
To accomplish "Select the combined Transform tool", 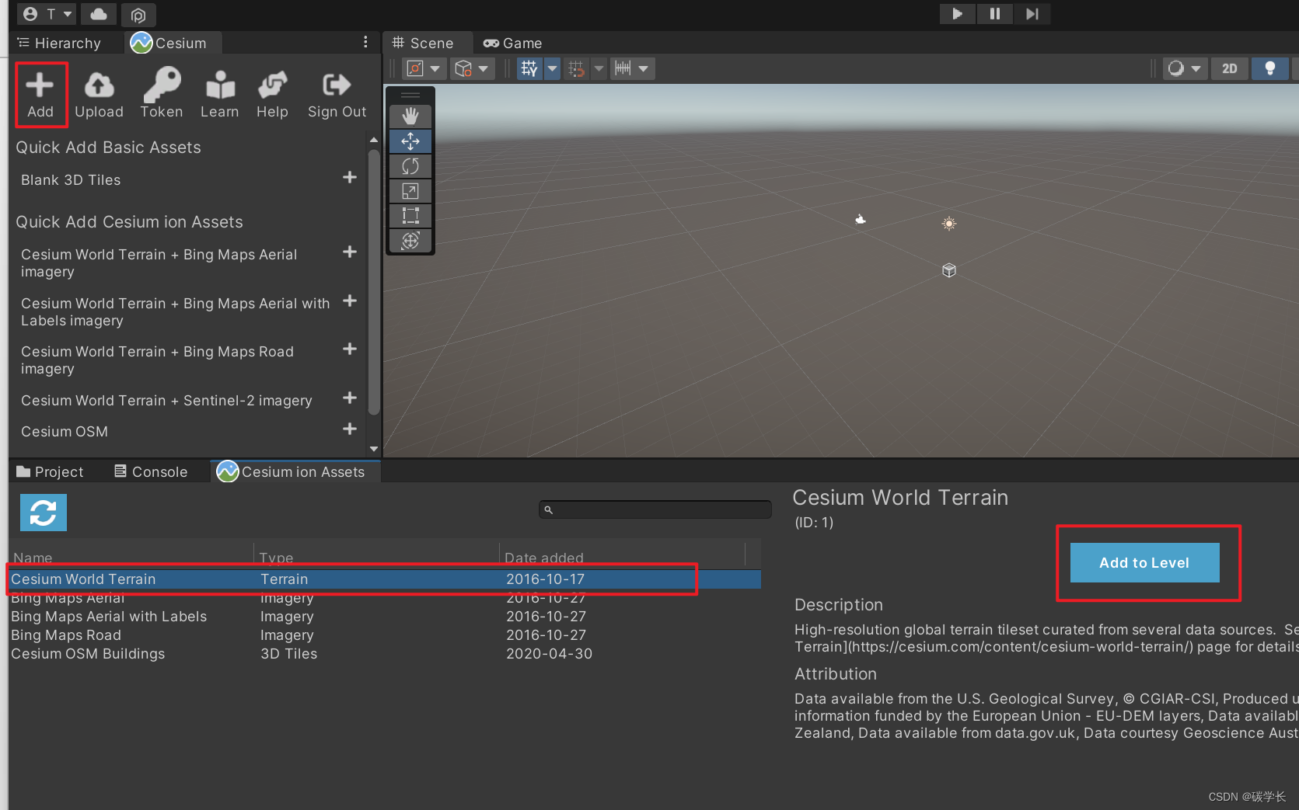I will click(x=410, y=241).
